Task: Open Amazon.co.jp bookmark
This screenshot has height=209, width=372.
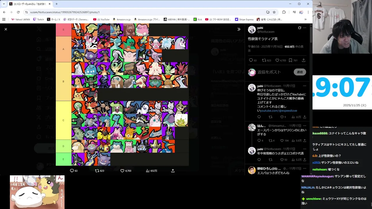Action: (x=121, y=19)
